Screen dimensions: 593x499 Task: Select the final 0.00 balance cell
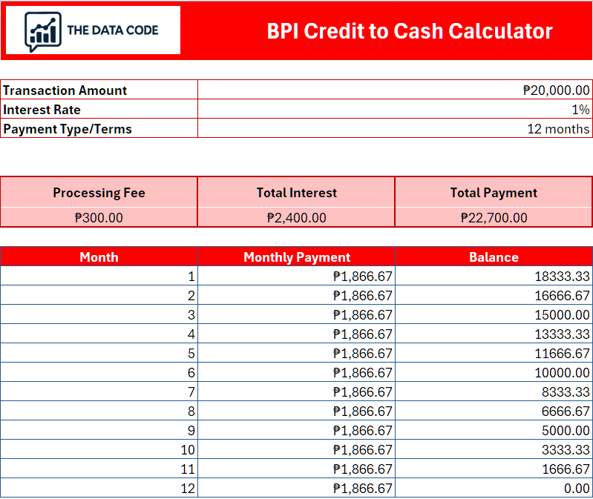coord(494,489)
